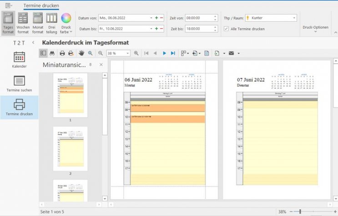Open the 38 % zoom level dropdown
Screen dimensions: 338x216
128,53
